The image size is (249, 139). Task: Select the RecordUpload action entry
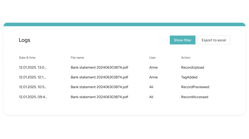point(192,68)
